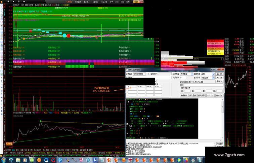Go to the home page icon in top toolbar
This screenshot has width=254, height=163.
8,1
